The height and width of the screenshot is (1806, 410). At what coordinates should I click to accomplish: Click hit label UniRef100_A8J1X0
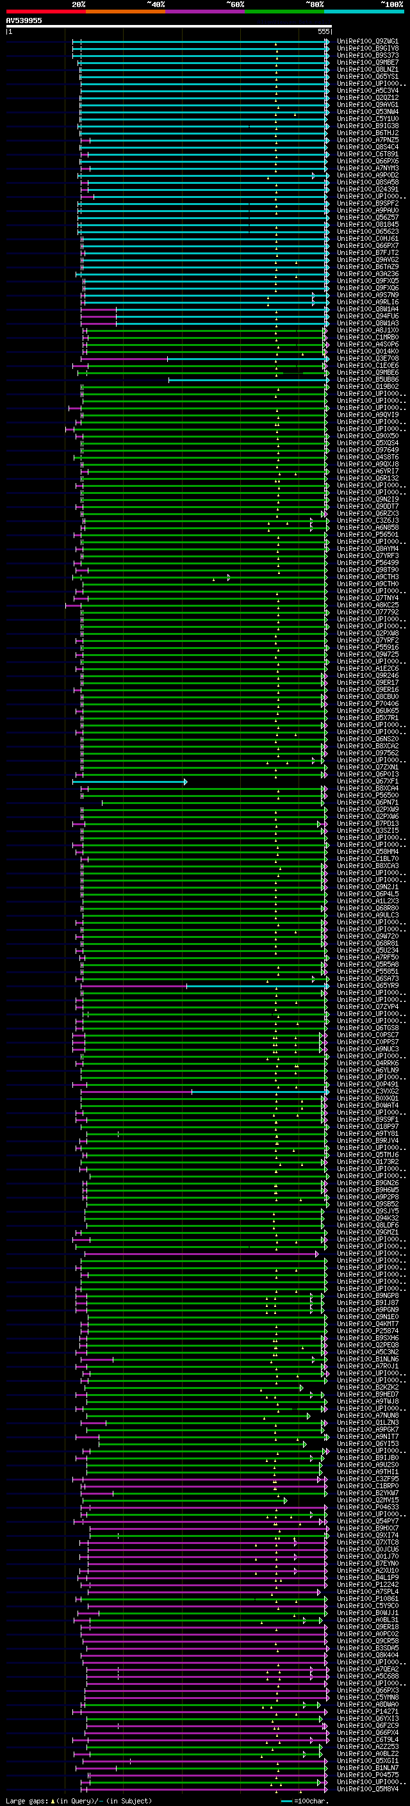368,330
